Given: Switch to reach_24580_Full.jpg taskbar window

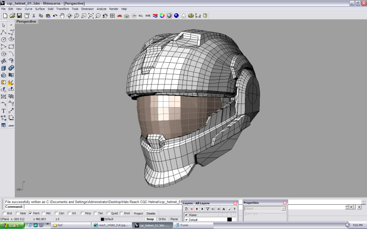Looking at the screenshot, I should pyautogui.click(x=111, y=225).
